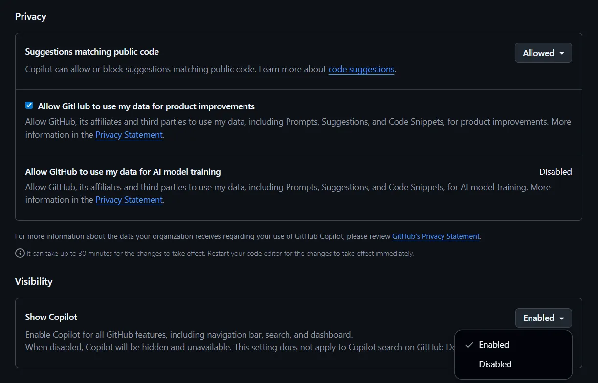
Task: Choose Enabled in the Show Copilot menu
Action: coord(494,345)
